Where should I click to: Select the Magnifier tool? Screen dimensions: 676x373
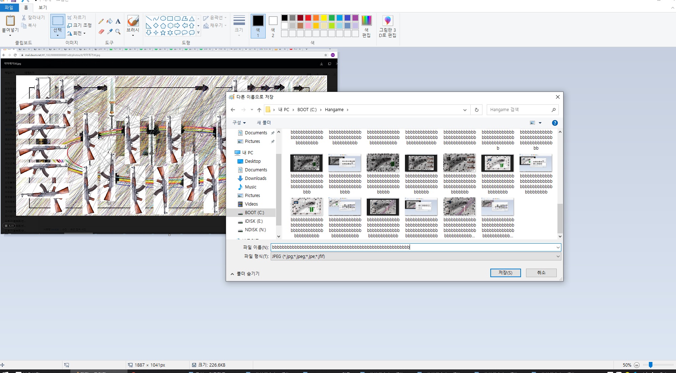118,32
